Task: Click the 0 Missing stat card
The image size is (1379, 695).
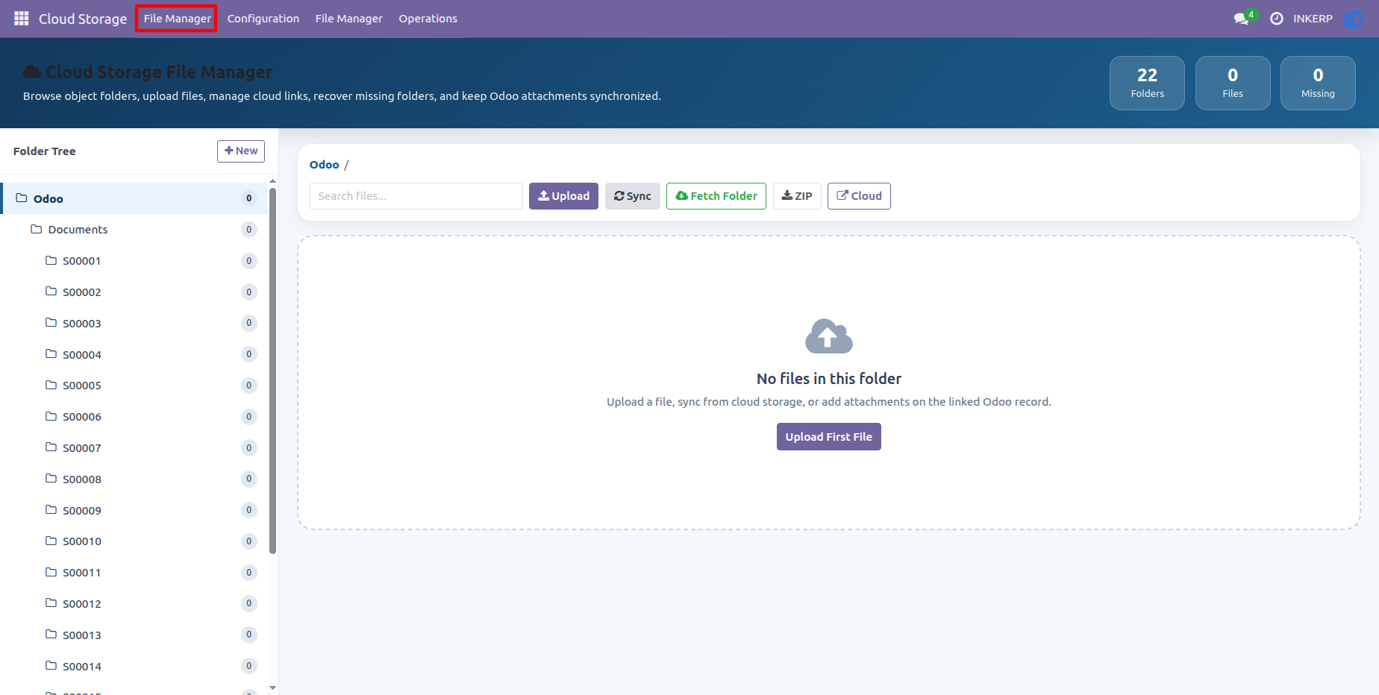Action: (x=1318, y=83)
